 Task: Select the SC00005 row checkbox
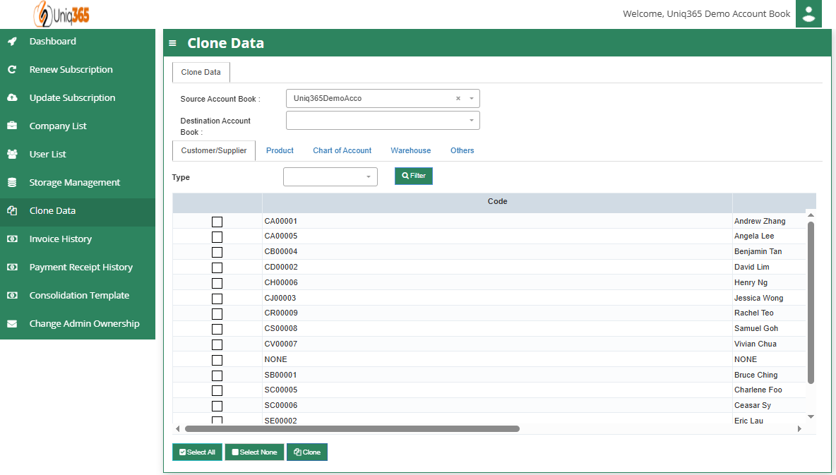pyautogui.click(x=217, y=390)
